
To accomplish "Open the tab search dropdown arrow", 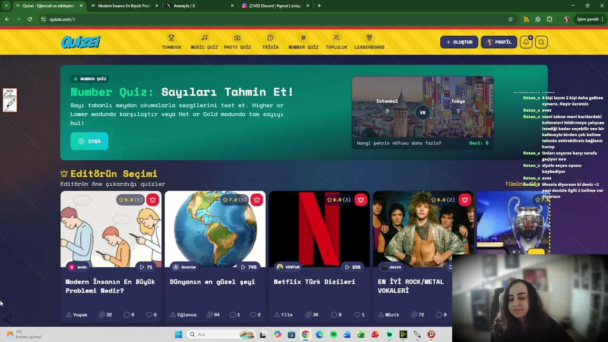I will tap(6, 6).
